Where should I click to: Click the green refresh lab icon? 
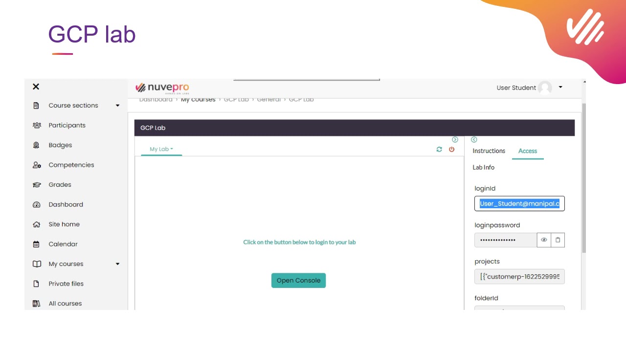(439, 150)
